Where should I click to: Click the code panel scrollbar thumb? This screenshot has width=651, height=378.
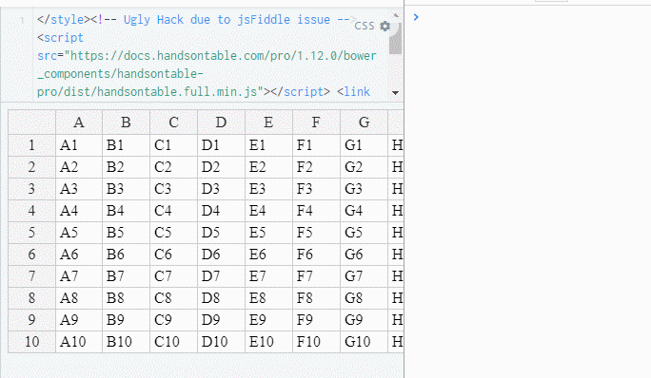[396, 39]
